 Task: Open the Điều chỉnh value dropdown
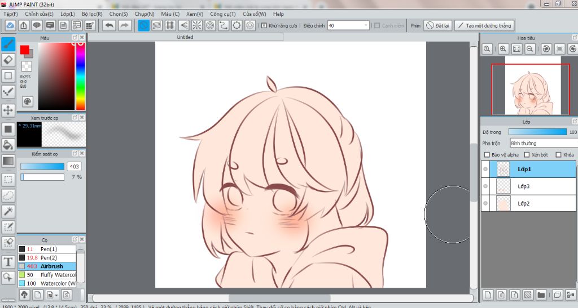pos(366,25)
